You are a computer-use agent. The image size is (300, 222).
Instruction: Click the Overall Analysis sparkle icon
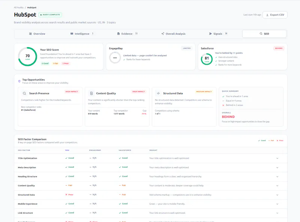tap(163, 34)
